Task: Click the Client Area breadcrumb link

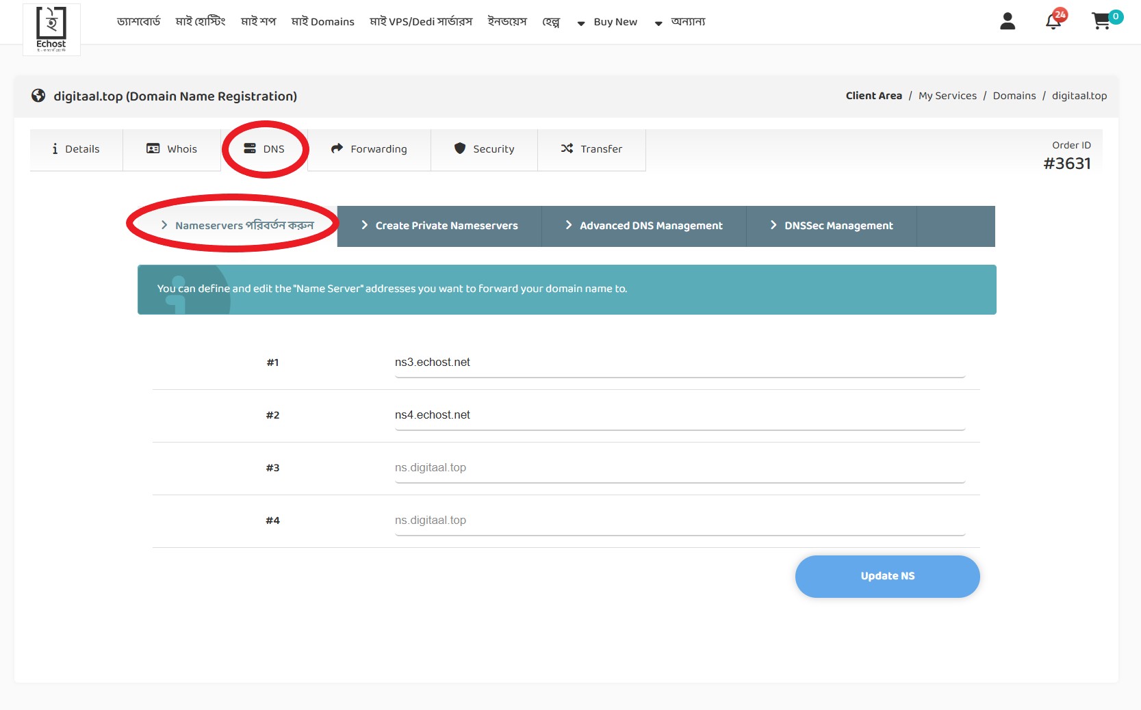Action: point(874,96)
